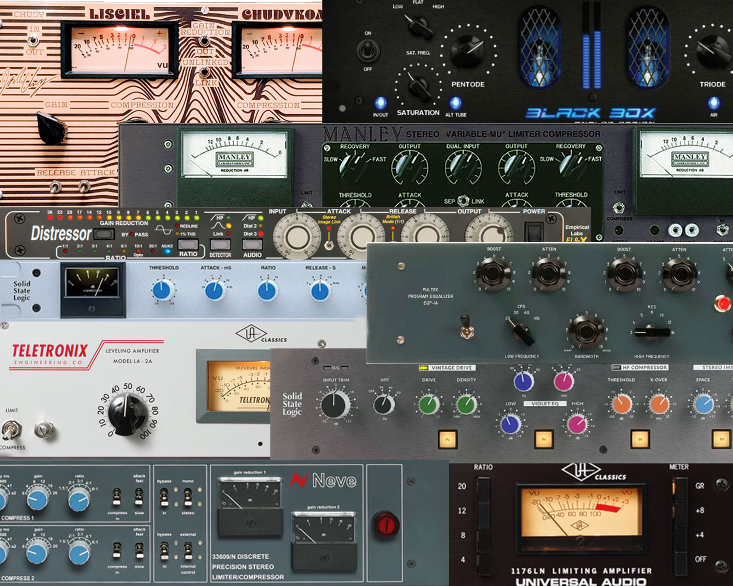Viewport: 733px width, 586px height.
Task: Click the IN button under VIOLET EQ
Action: click(x=544, y=439)
